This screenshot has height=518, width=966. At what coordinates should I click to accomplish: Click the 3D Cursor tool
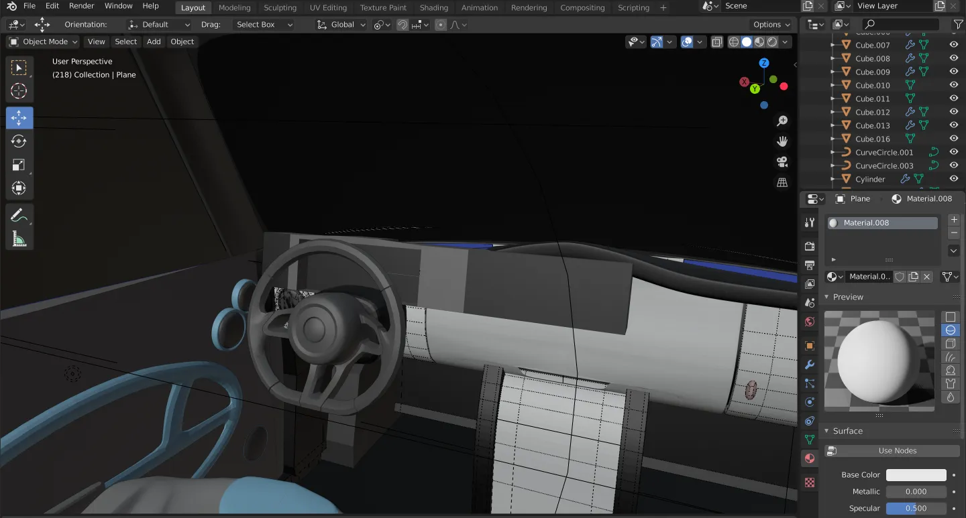coord(19,91)
